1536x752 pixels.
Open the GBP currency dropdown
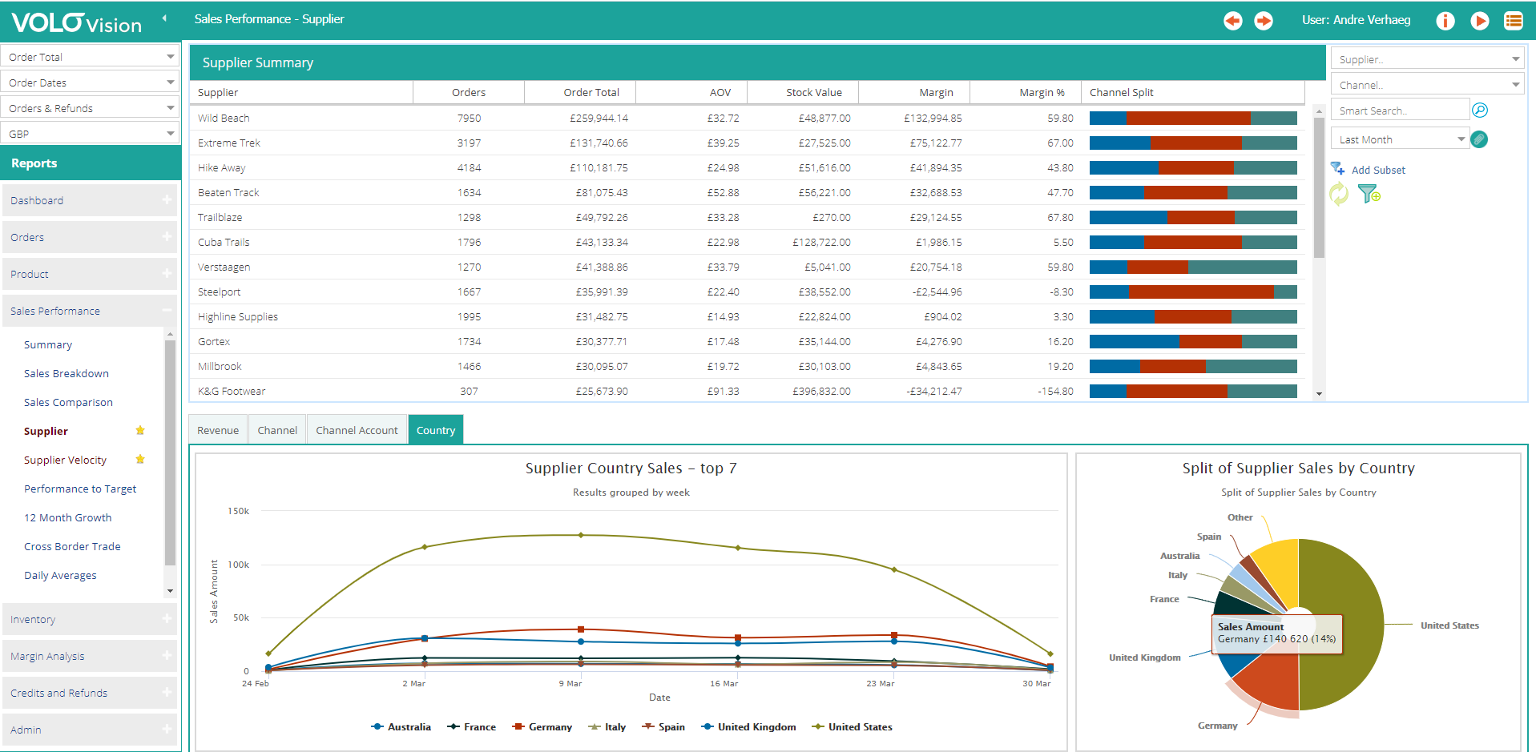point(90,134)
